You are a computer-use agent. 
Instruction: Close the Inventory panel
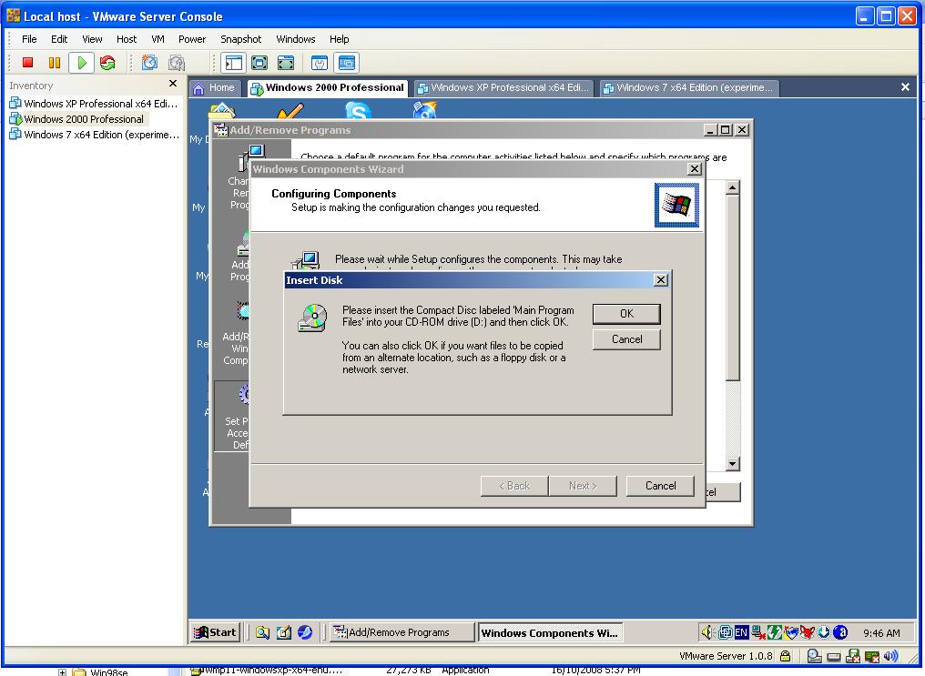(173, 85)
